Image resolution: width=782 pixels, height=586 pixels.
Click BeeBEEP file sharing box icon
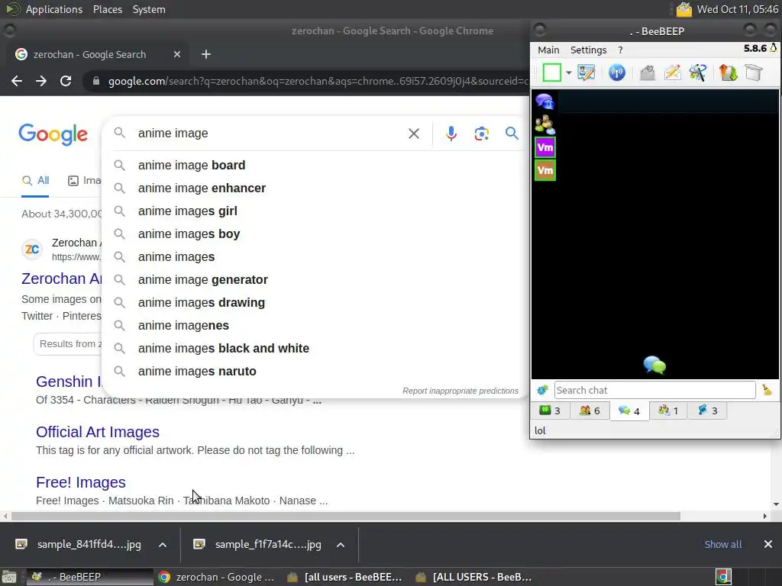(754, 72)
